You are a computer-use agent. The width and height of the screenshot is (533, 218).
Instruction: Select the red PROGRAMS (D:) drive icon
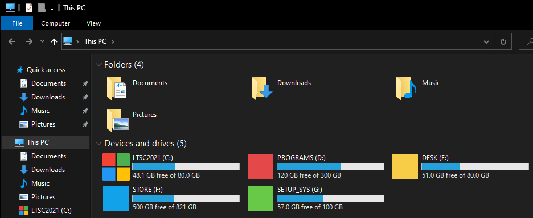point(260,166)
